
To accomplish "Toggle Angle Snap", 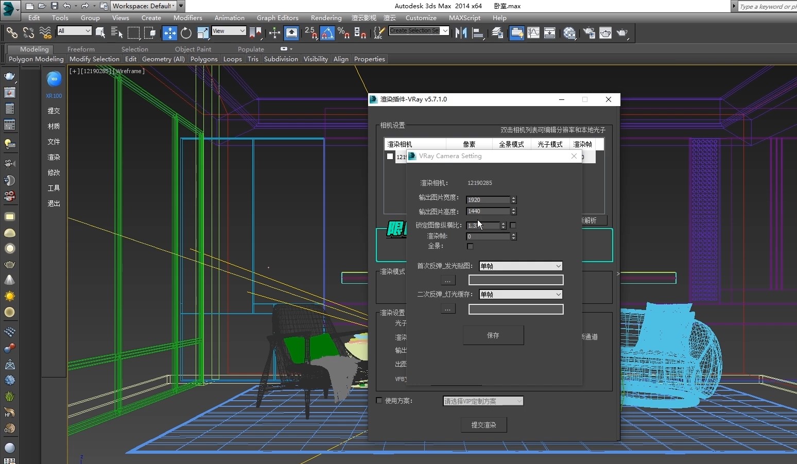I will (327, 33).
